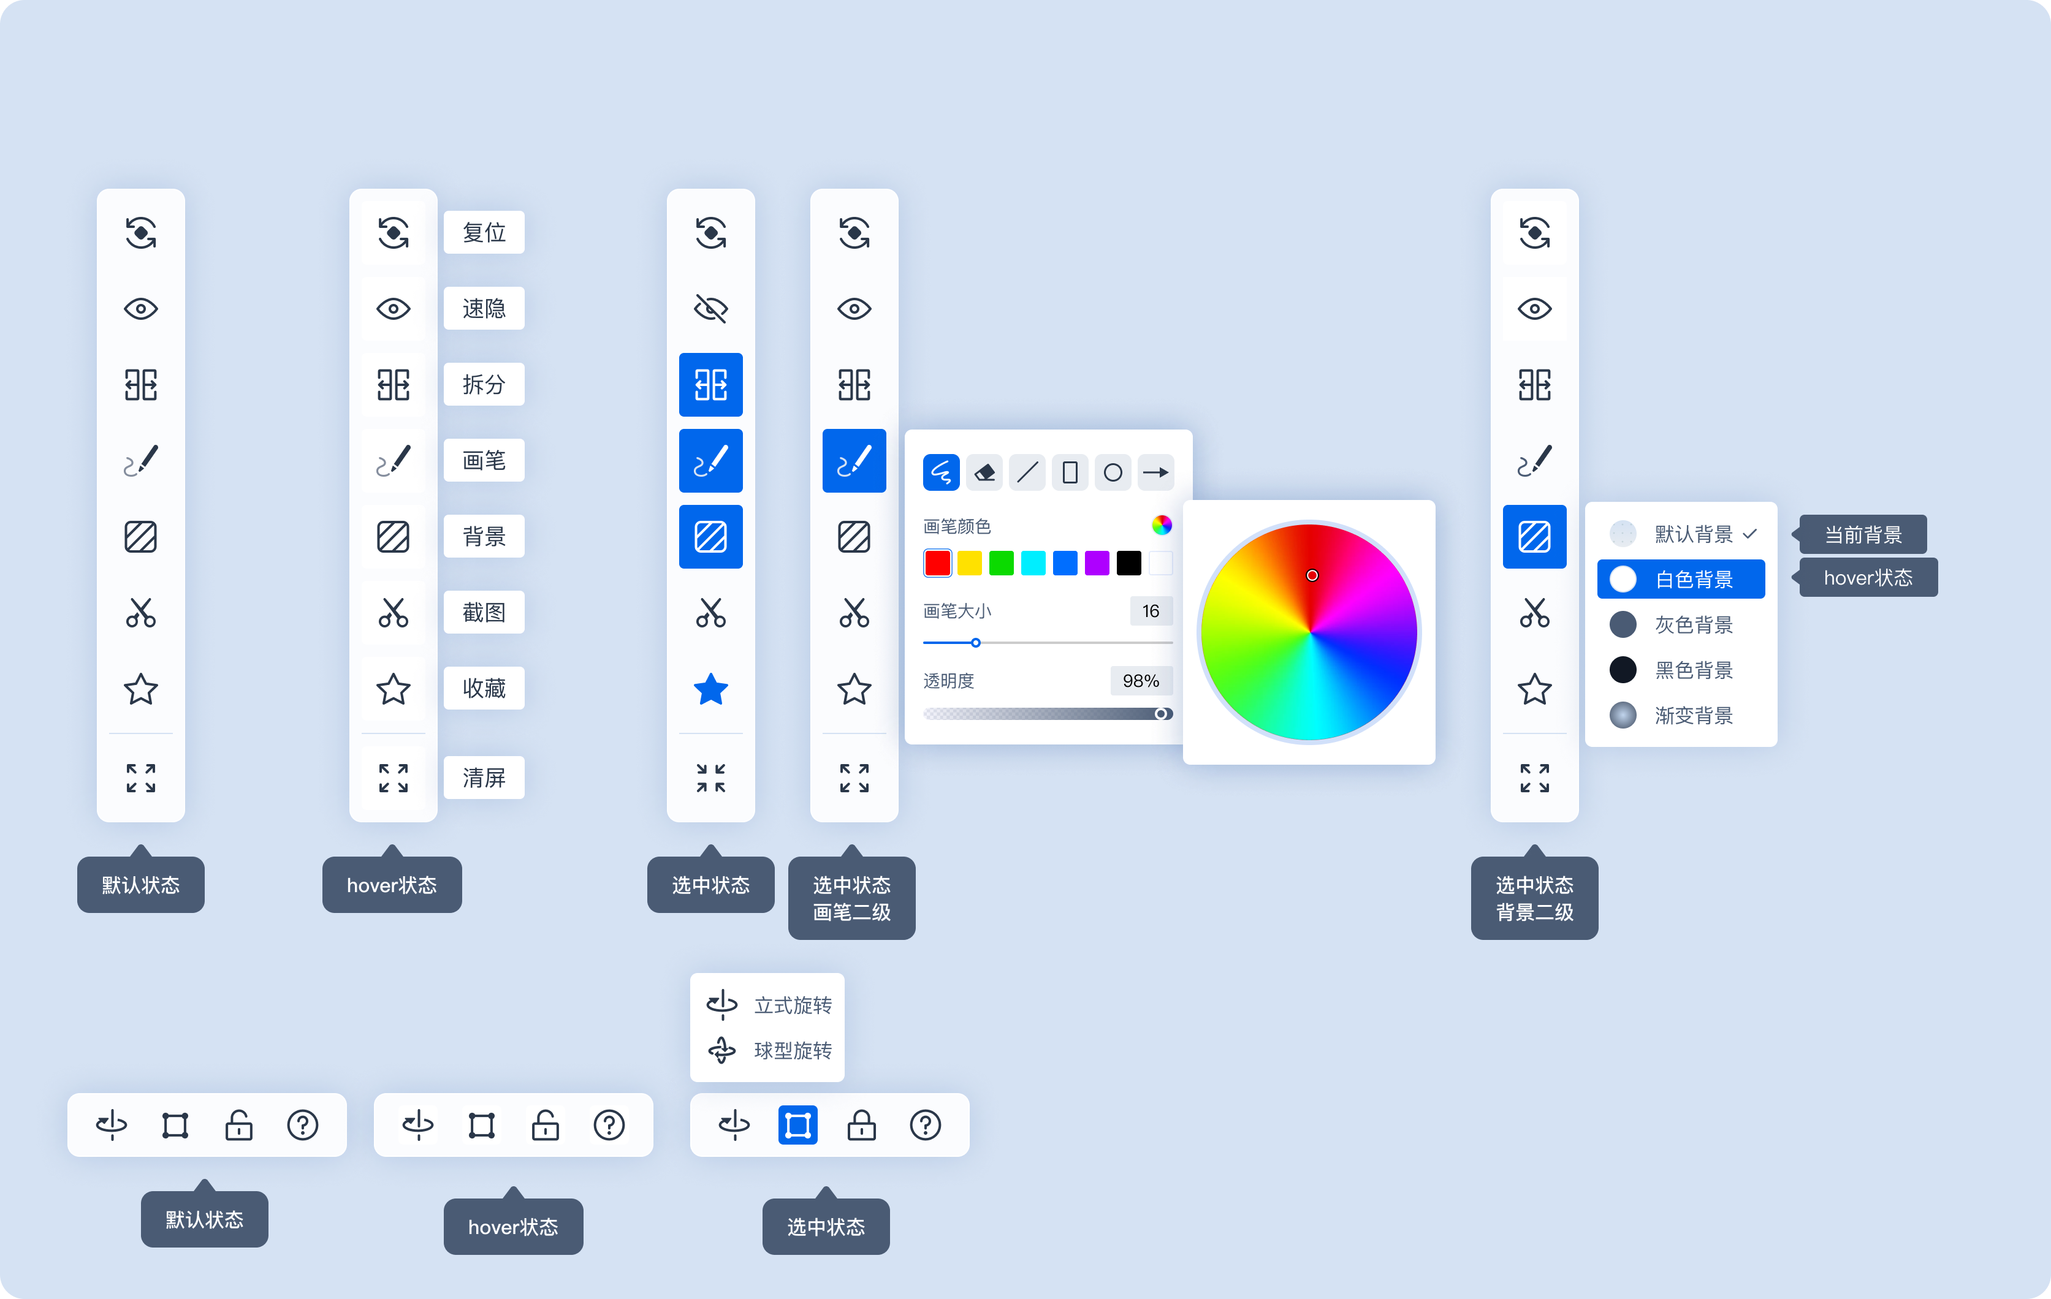Screen dimensions: 2051x1299
Task: Click the brush size value field 16
Action: [x=1150, y=611]
